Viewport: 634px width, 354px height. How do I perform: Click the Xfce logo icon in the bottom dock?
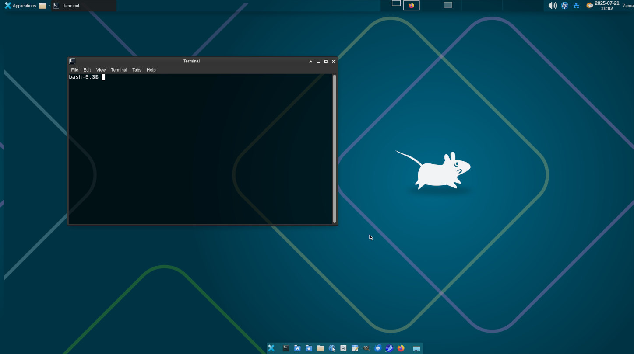[x=271, y=348]
